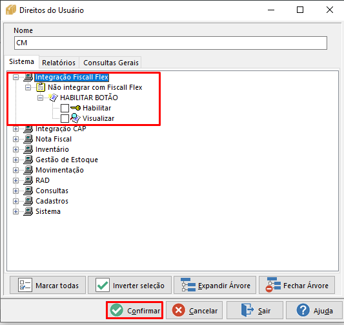Click the computer icon beside RAD
The image size is (344, 325).
coord(28,180)
